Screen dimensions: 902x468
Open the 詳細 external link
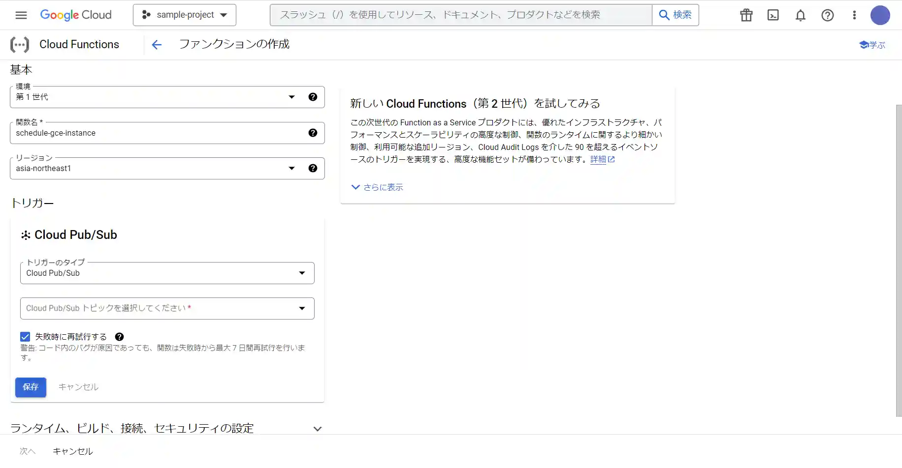pyautogui.click(x=603, y=159)
